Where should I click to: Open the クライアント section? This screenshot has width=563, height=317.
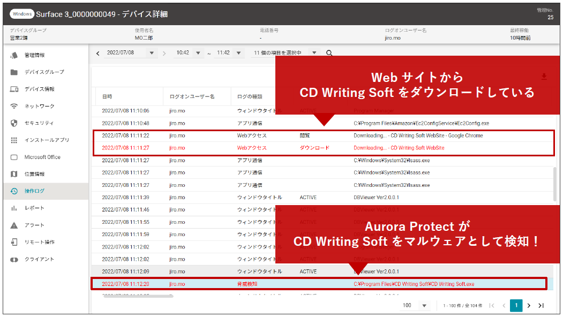(x=39, y=259)
